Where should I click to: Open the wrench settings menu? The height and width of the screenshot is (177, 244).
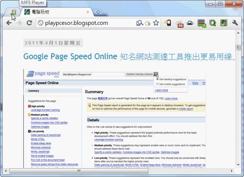235,22
